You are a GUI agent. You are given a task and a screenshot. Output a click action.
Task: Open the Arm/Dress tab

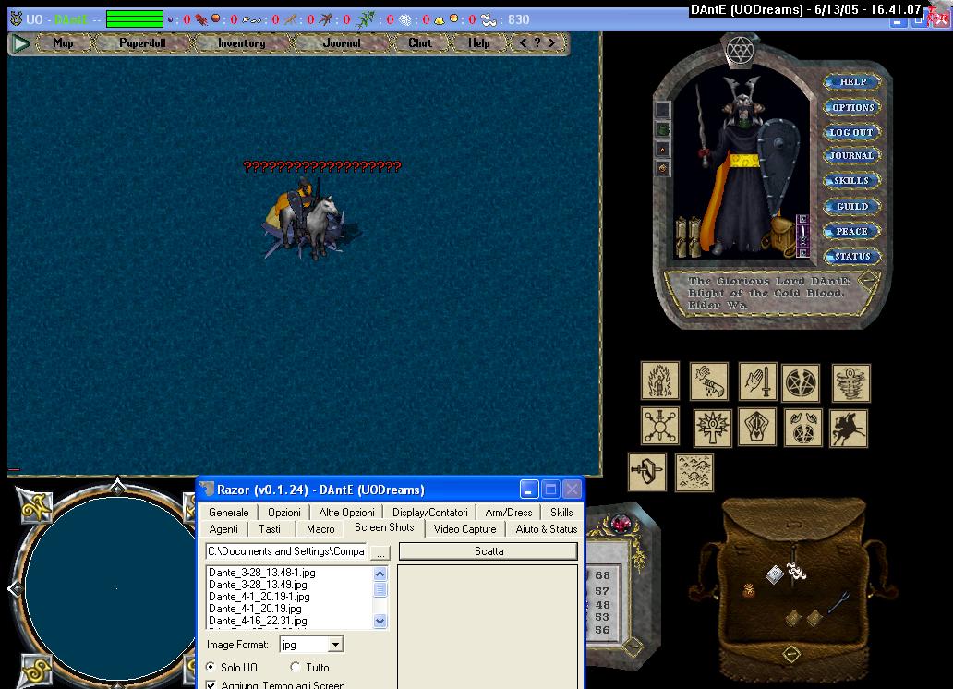coord(508,512)
